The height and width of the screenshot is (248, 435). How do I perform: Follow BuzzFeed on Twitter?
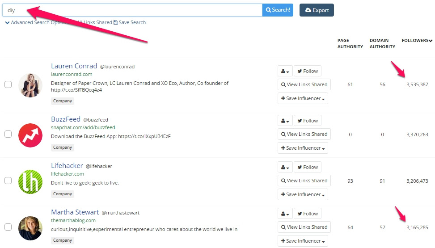tap(308, 121)
